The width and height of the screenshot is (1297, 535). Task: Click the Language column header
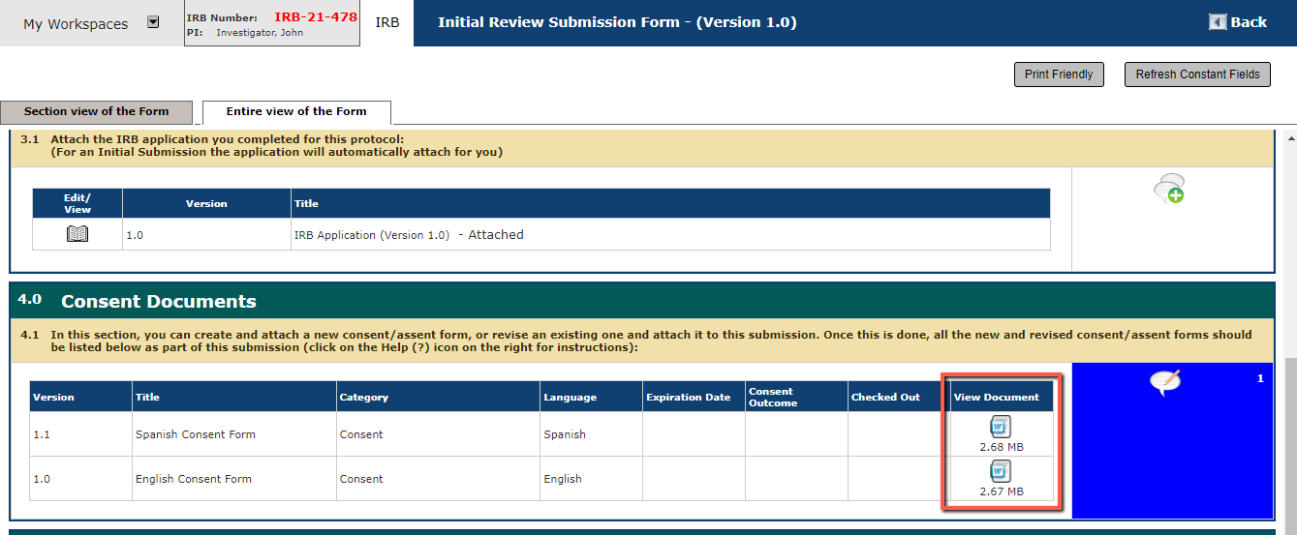pyautogui.click(x=591, y=397)
